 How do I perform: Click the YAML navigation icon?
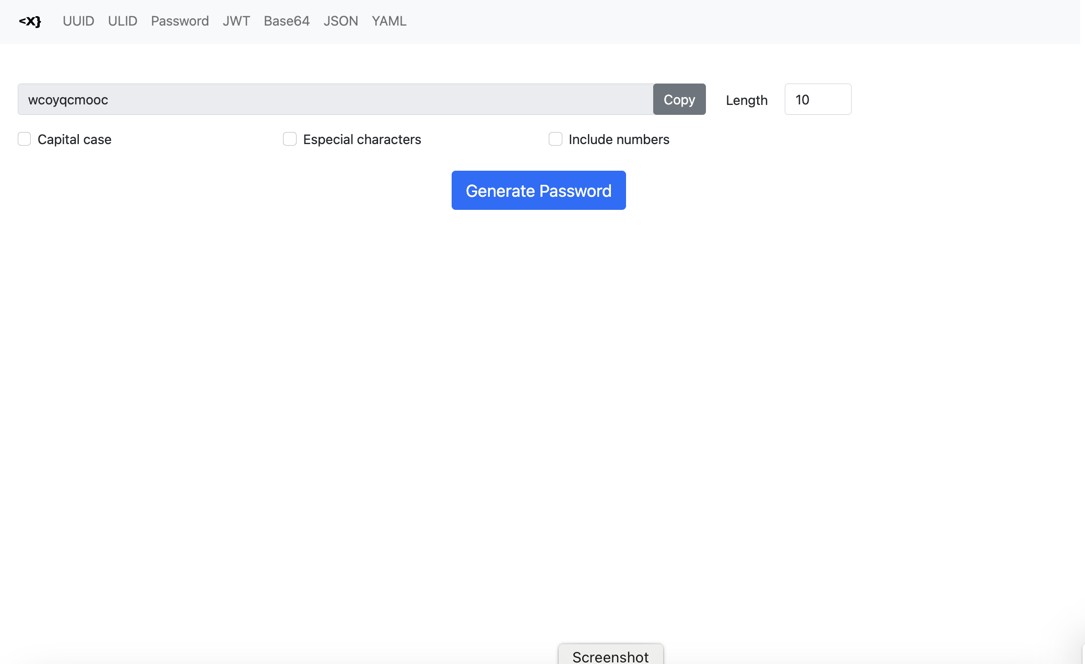388,21
